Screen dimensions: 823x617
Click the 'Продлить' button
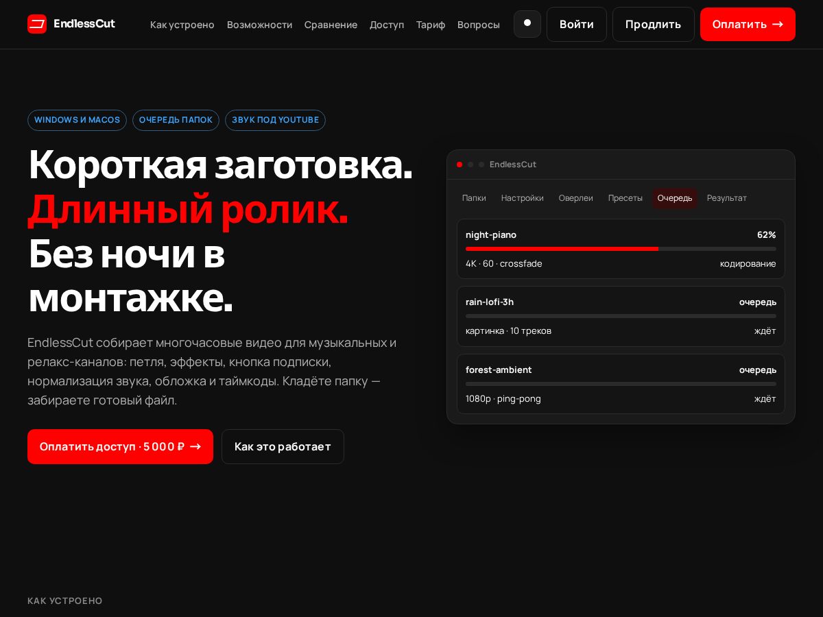click(654, 24)
